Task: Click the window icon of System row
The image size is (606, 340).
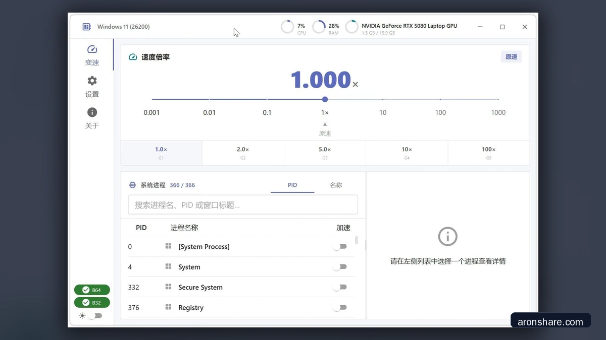Action: tap(168, 266)
